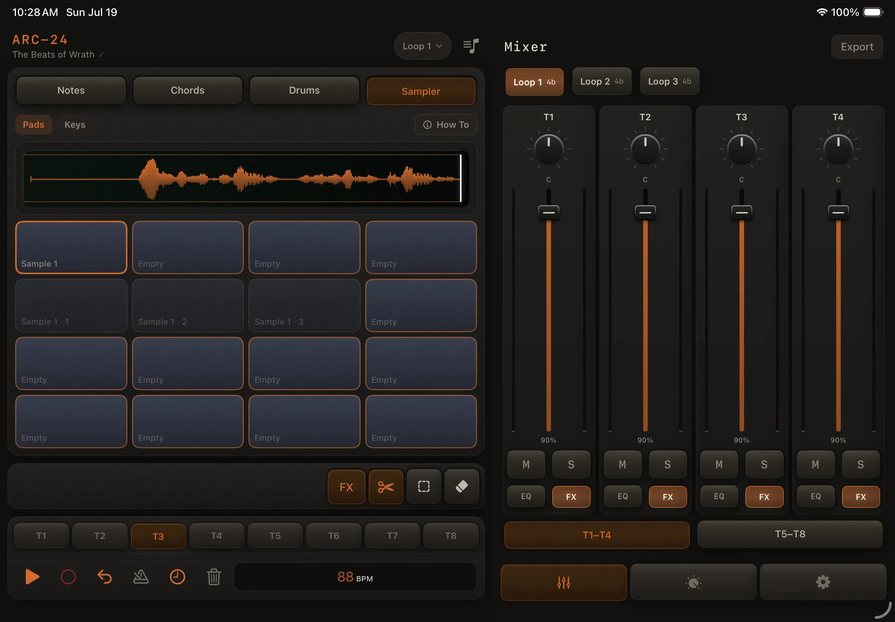Toggle FX on mixer track T2
Screen dimensions: 895x622
pos(667,496)
